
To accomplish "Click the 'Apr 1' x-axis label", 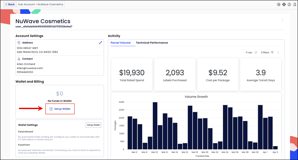I will coord(265,152).
